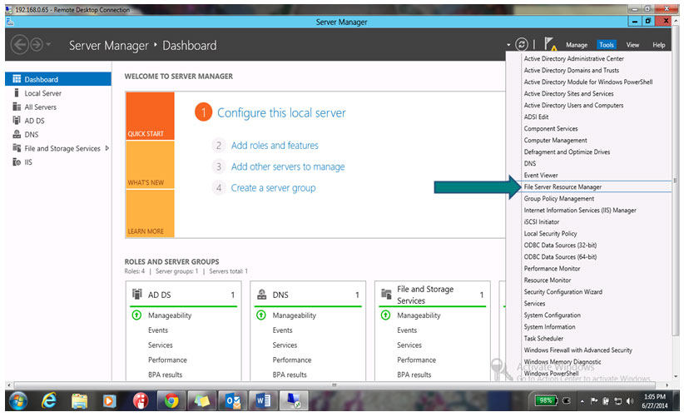Select All Servers in sidebar
The width and height of the screenshot is (684, 417).
click(x=40, y=107)
